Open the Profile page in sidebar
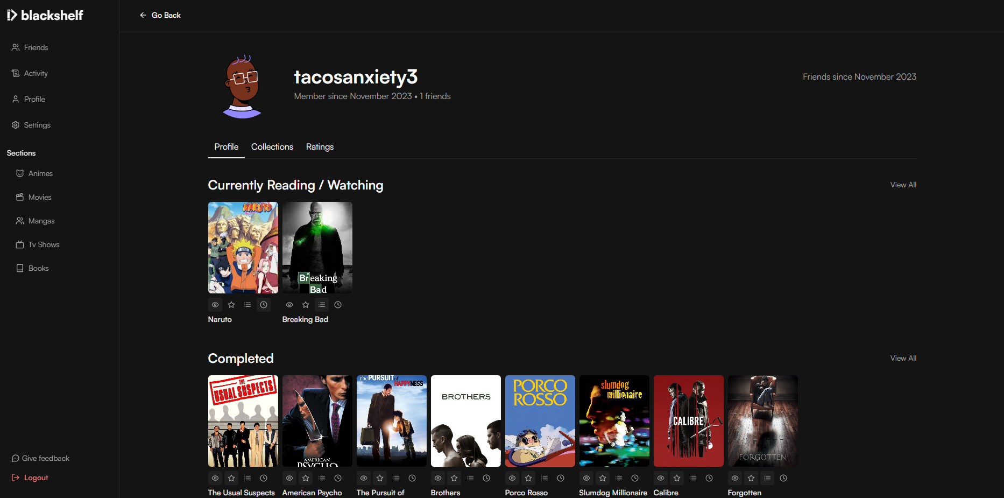 pos(29,99)
